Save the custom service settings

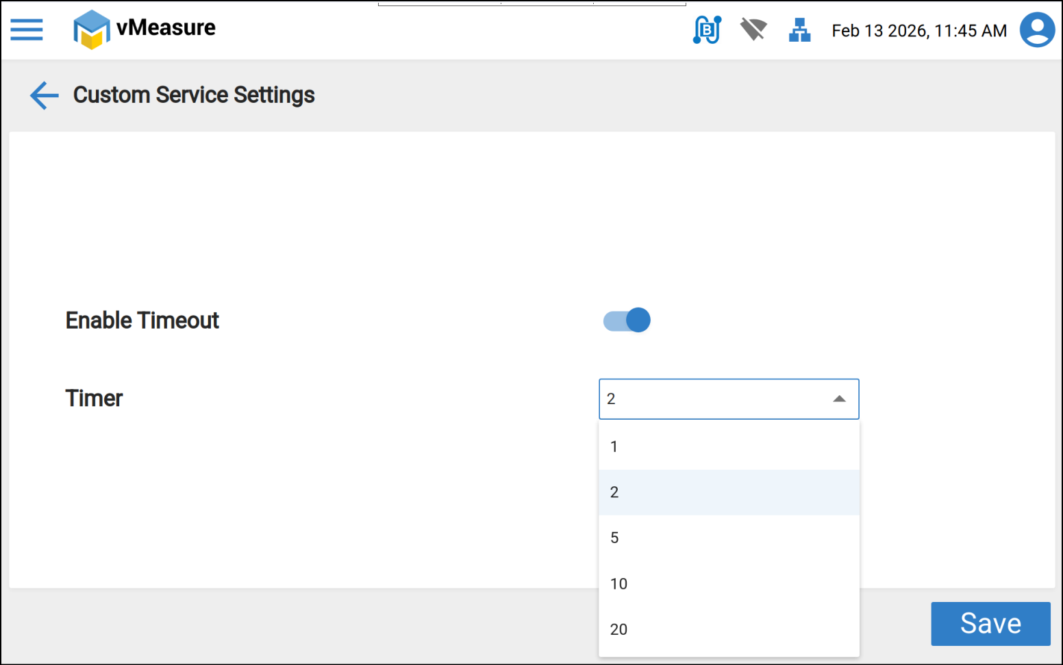click(x=990, y=624)
